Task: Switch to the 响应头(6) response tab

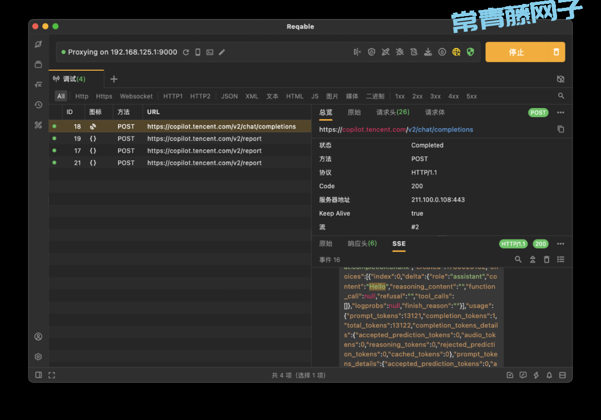Action: click(362, 244)
